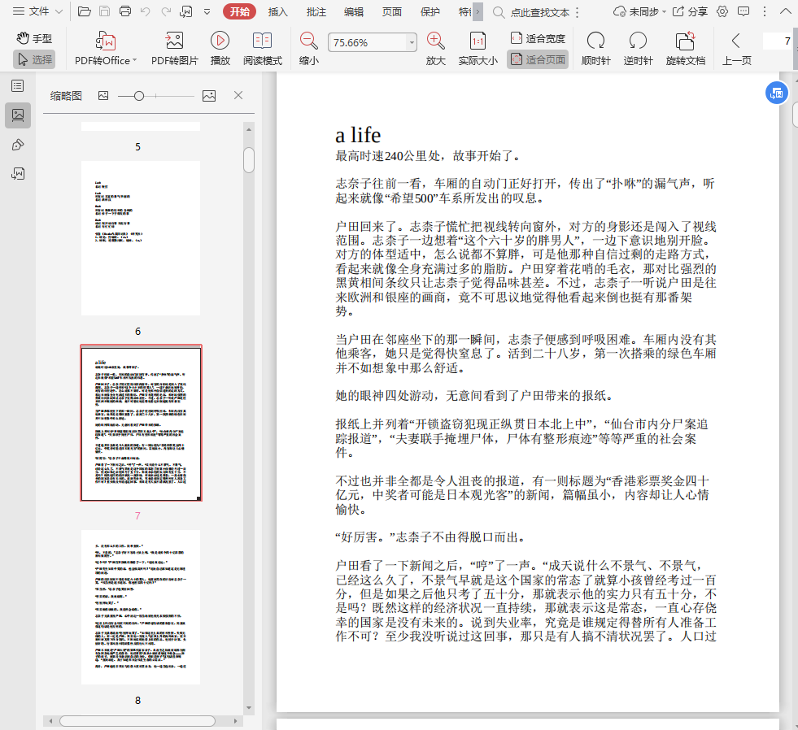Set view to 实际大小 actual size
The height and width of the screenshot is (730, 798).
477,49
